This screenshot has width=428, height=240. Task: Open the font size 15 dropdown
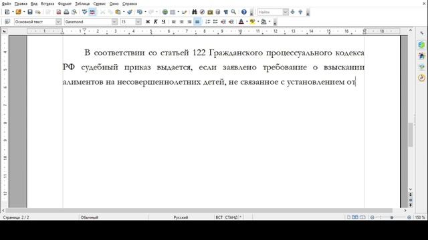click(138, 21)
